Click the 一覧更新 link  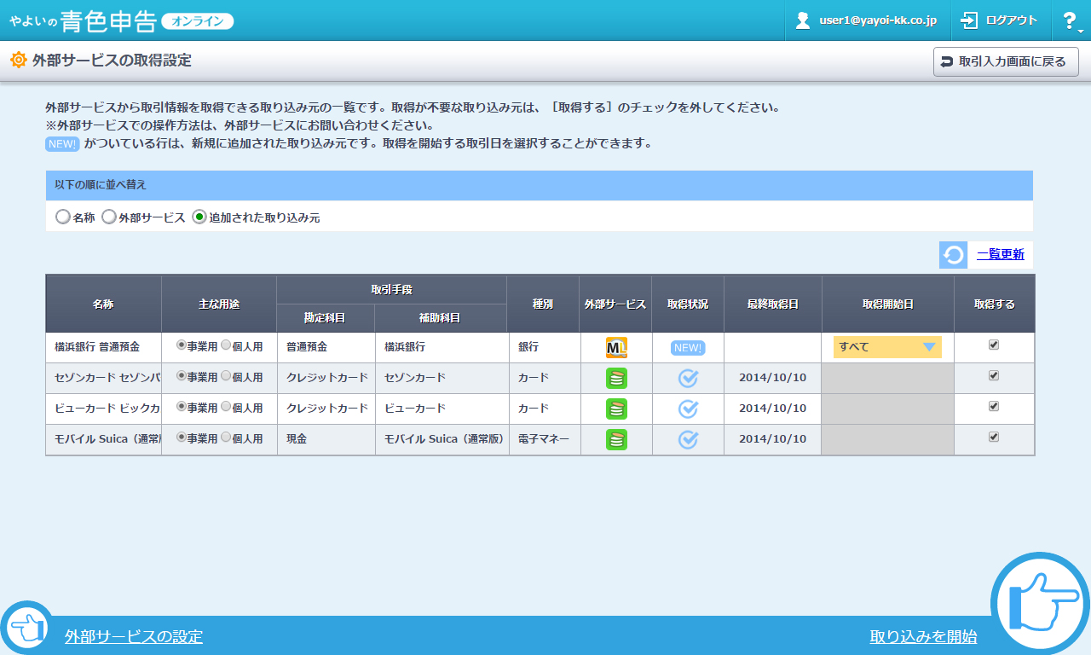pyautogui.click(x=999, y=254)
